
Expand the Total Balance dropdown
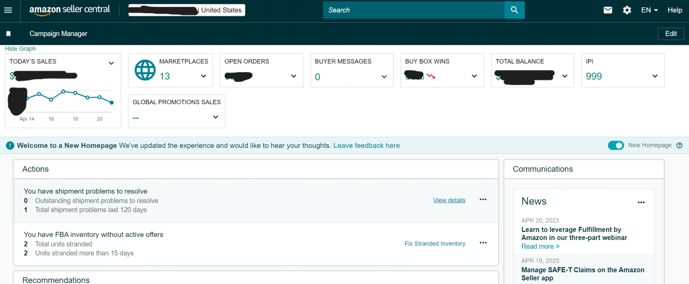point(565,76)
